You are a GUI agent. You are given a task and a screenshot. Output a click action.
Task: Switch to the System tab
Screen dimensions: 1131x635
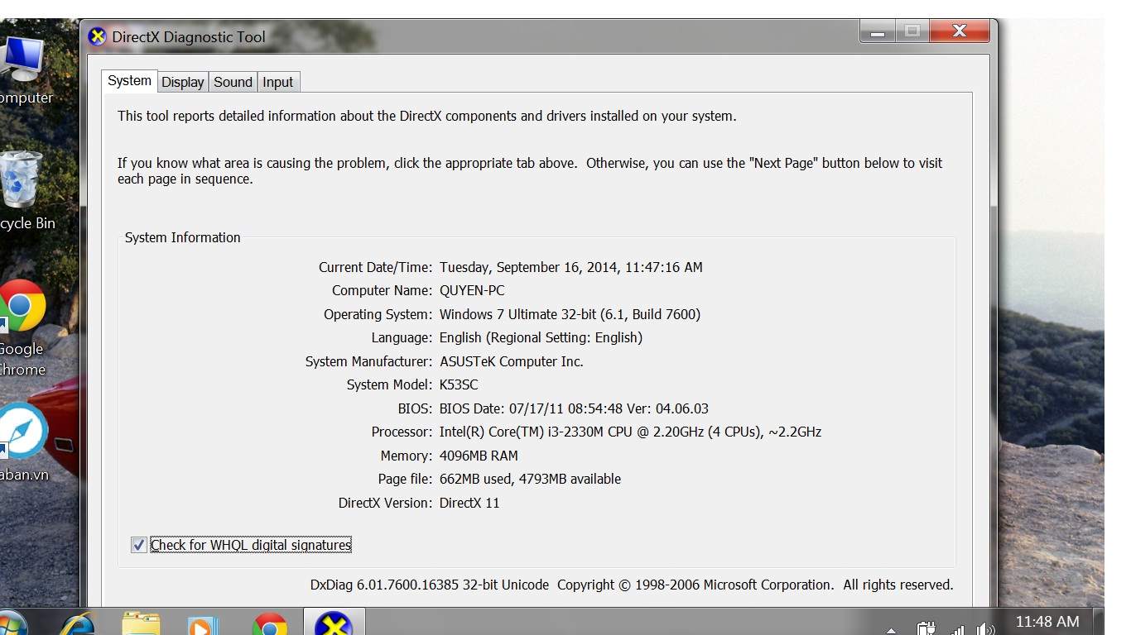(129, 81)
